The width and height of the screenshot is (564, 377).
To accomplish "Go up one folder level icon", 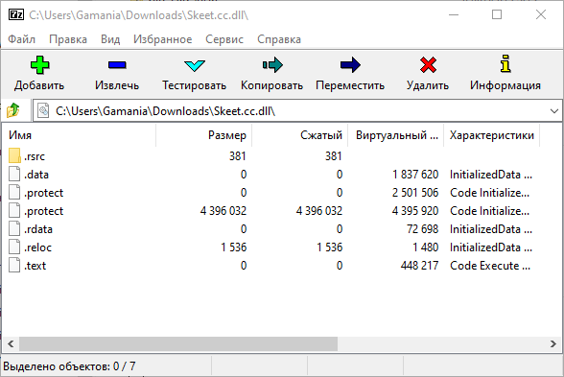I will 13,110.
